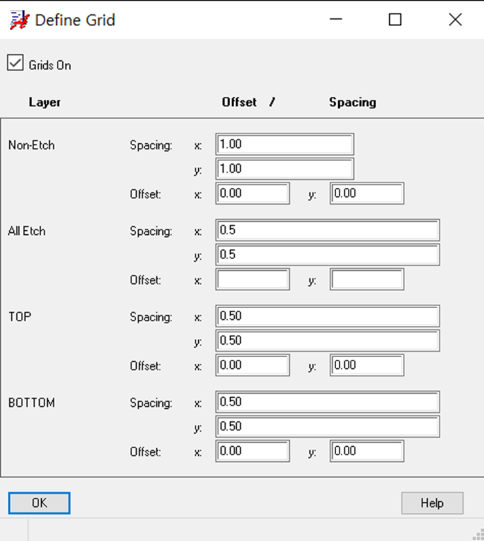484x541 pixels.
Task: Click the TOP Spacing y field
Action: pyautogui.click(x=328, y=341)
